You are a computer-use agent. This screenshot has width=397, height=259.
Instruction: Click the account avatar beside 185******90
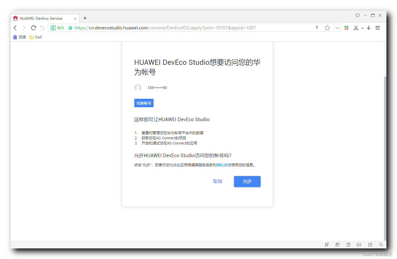tap(138, 88)
